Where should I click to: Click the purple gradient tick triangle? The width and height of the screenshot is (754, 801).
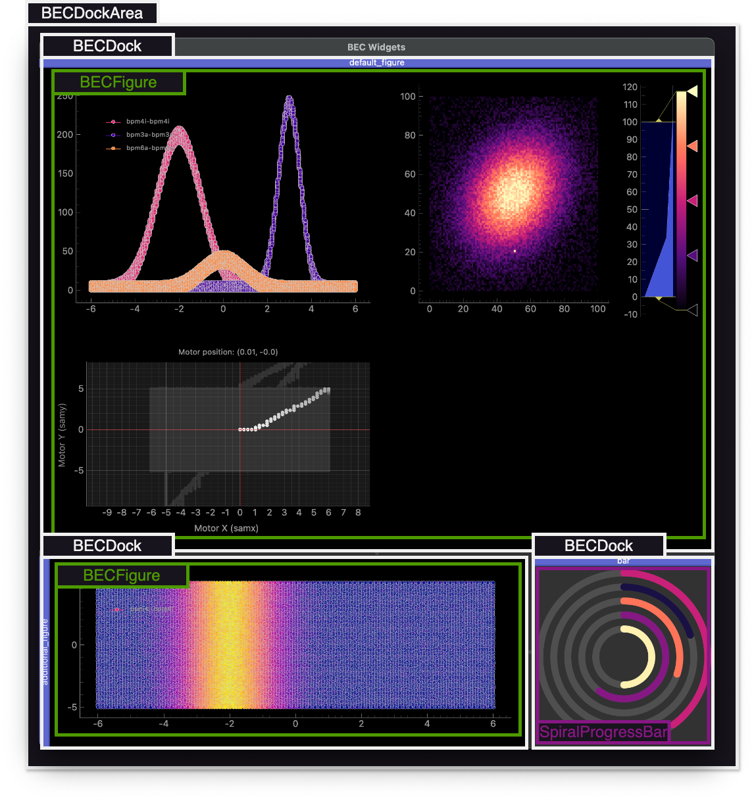[692, 255]
